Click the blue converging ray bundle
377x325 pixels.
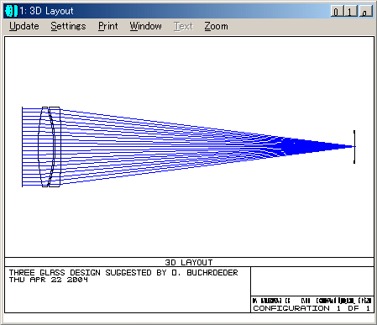point(179,146)
